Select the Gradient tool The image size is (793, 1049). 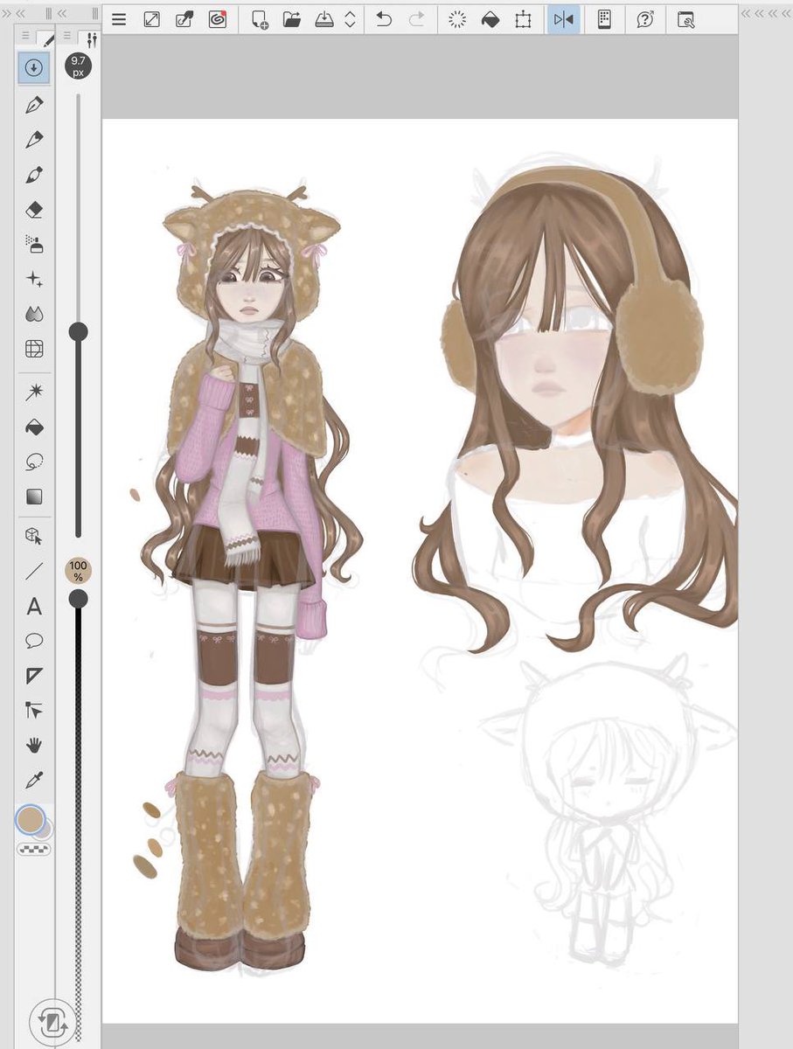[34, 497]
